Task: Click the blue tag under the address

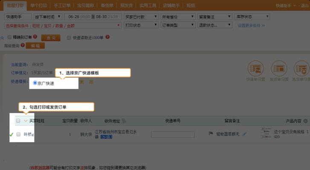Action: coord(106,137)
